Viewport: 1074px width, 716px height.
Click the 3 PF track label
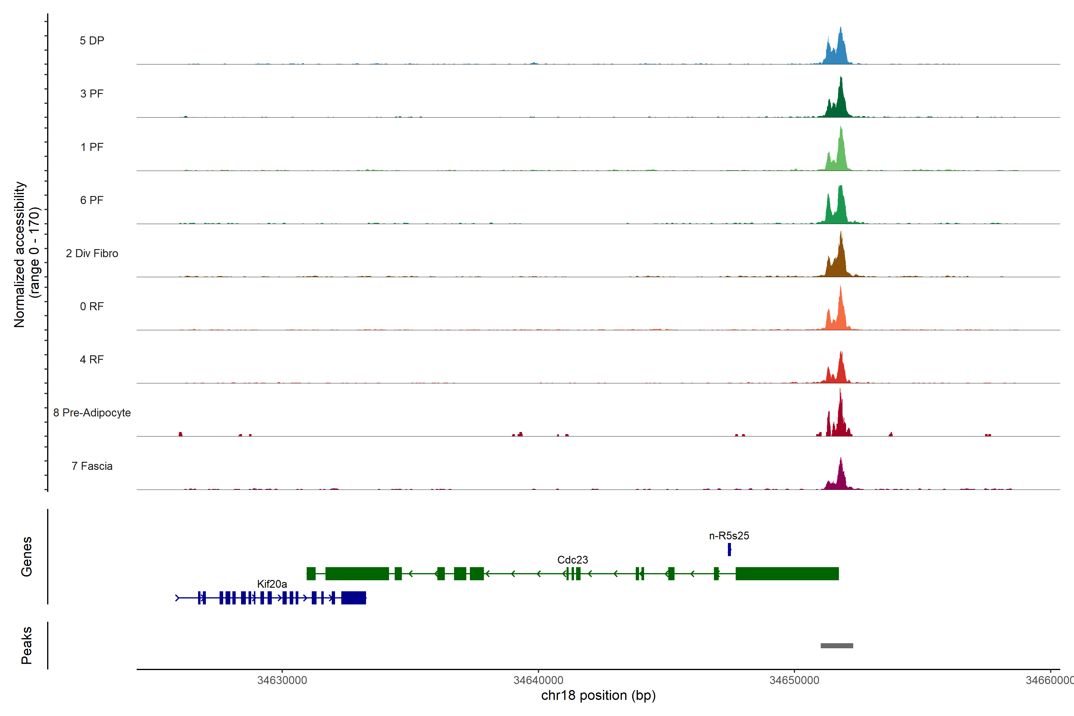[92, 94]
